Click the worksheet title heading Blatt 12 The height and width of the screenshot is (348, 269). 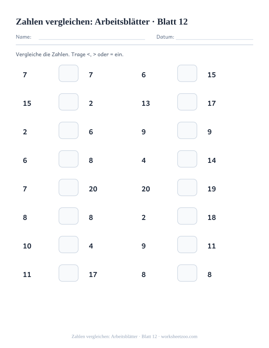pos(102,22)
